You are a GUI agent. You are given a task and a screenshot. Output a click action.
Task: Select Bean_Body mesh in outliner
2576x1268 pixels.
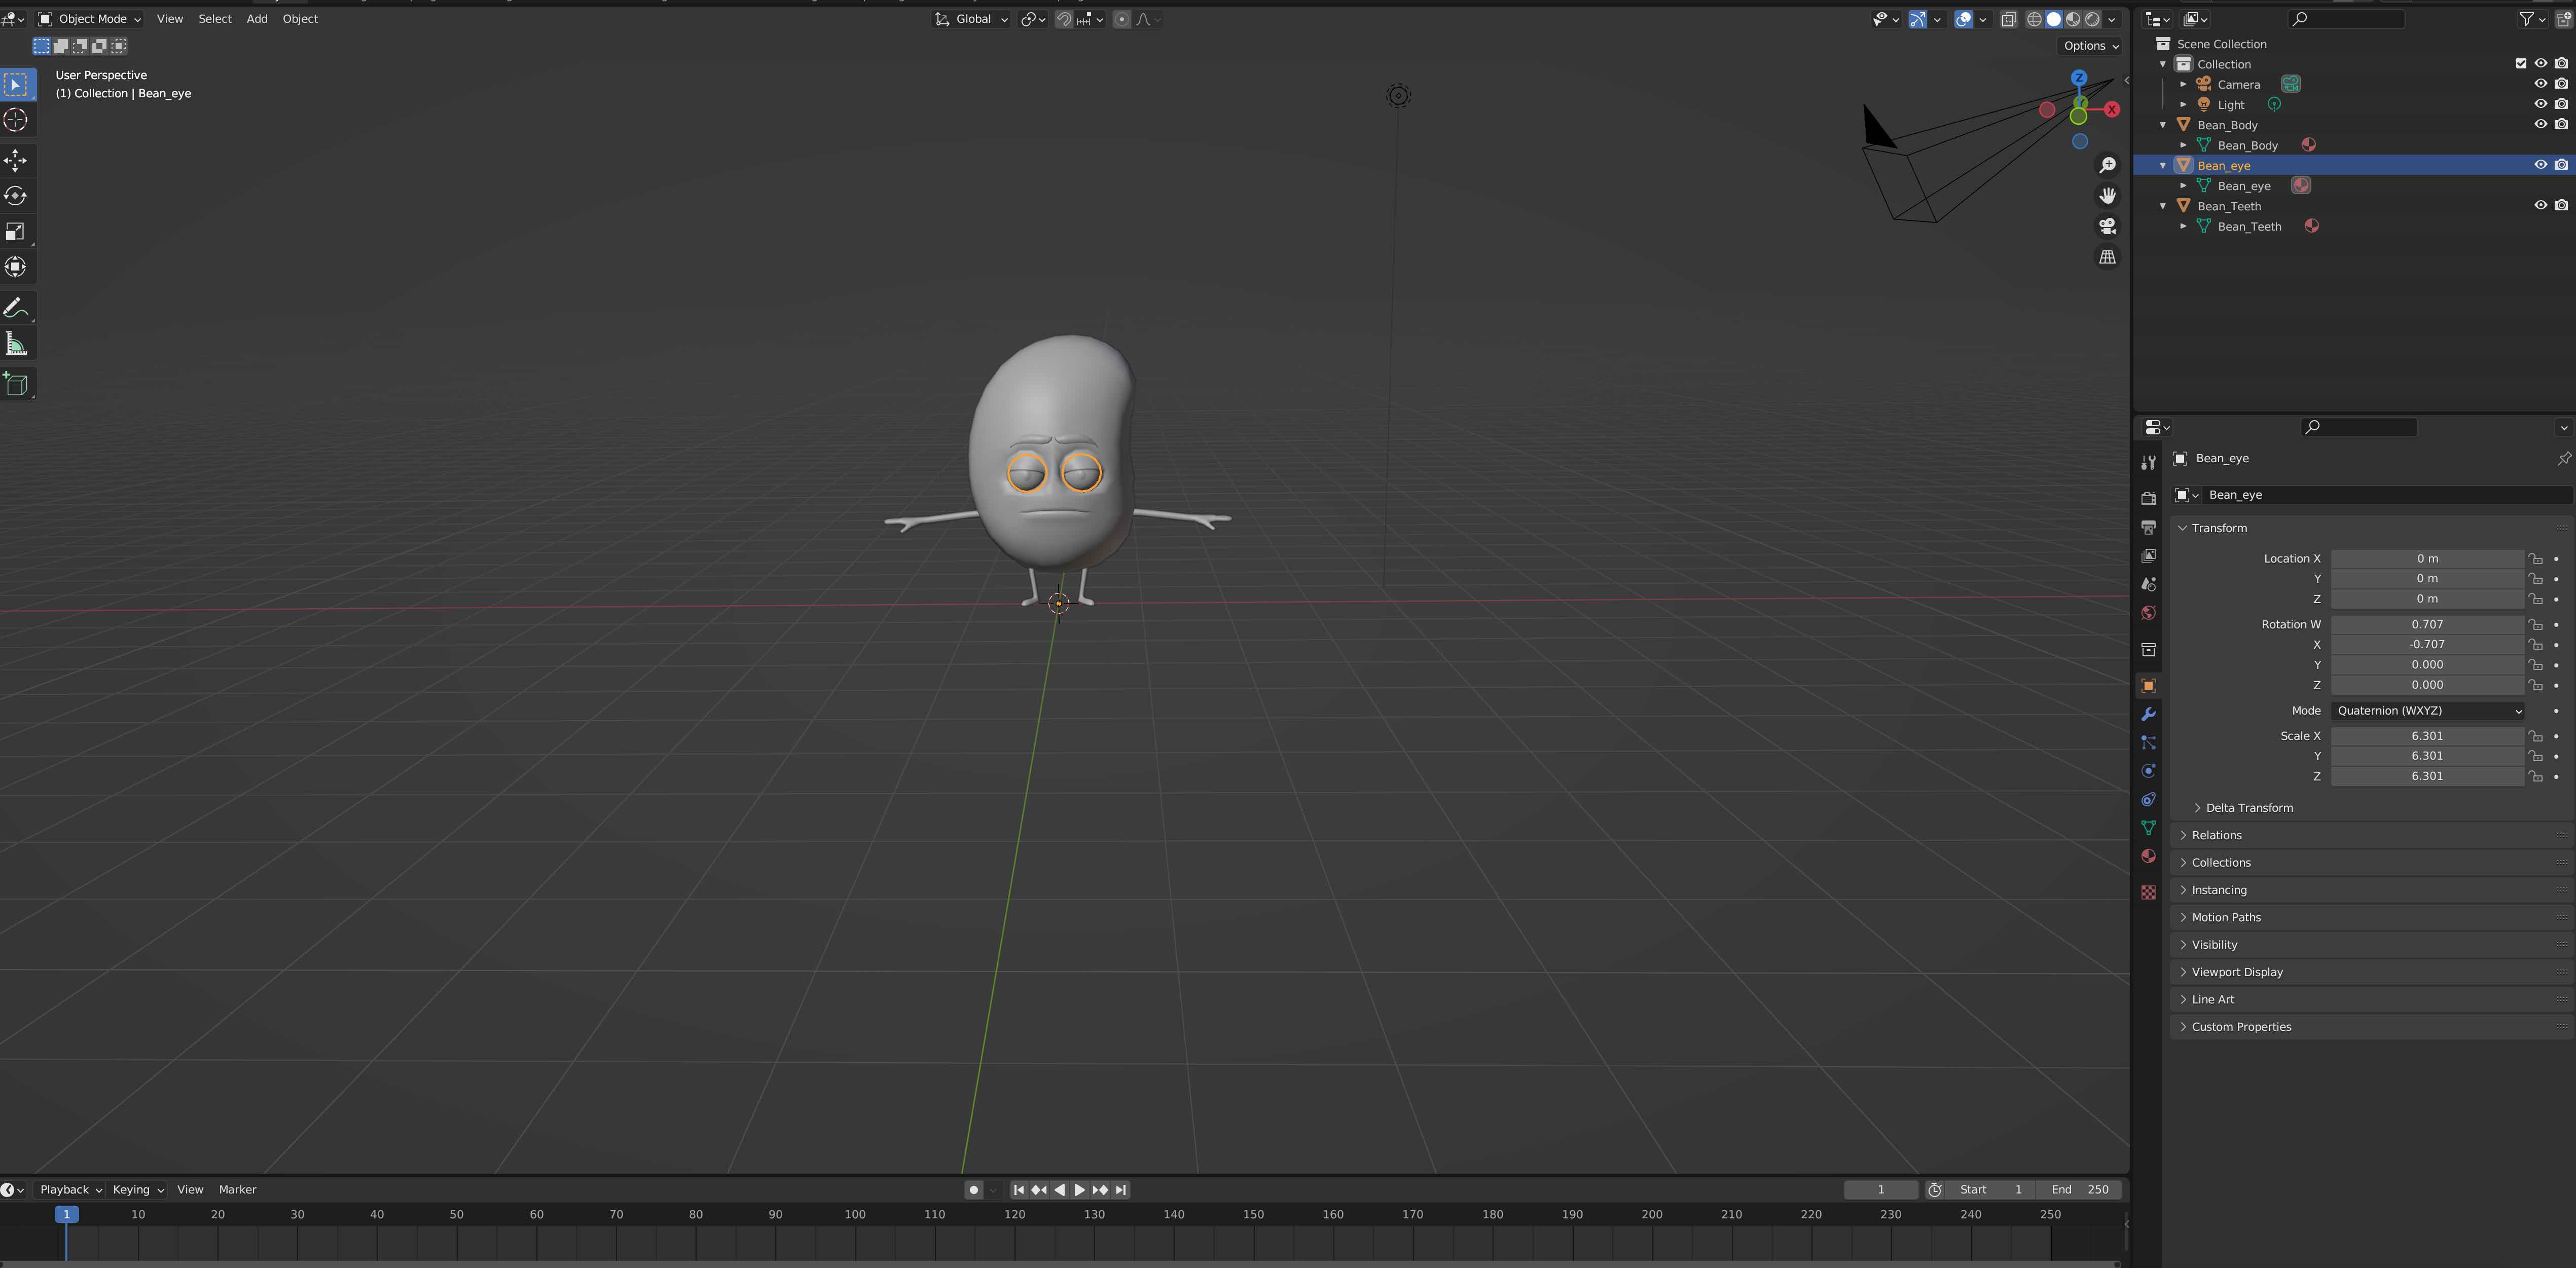pyautogui.click(x=2247, y=146)
